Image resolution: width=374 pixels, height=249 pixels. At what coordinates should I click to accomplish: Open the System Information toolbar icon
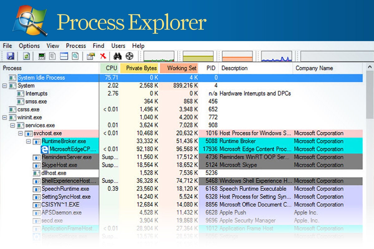(x=41, y=56)
